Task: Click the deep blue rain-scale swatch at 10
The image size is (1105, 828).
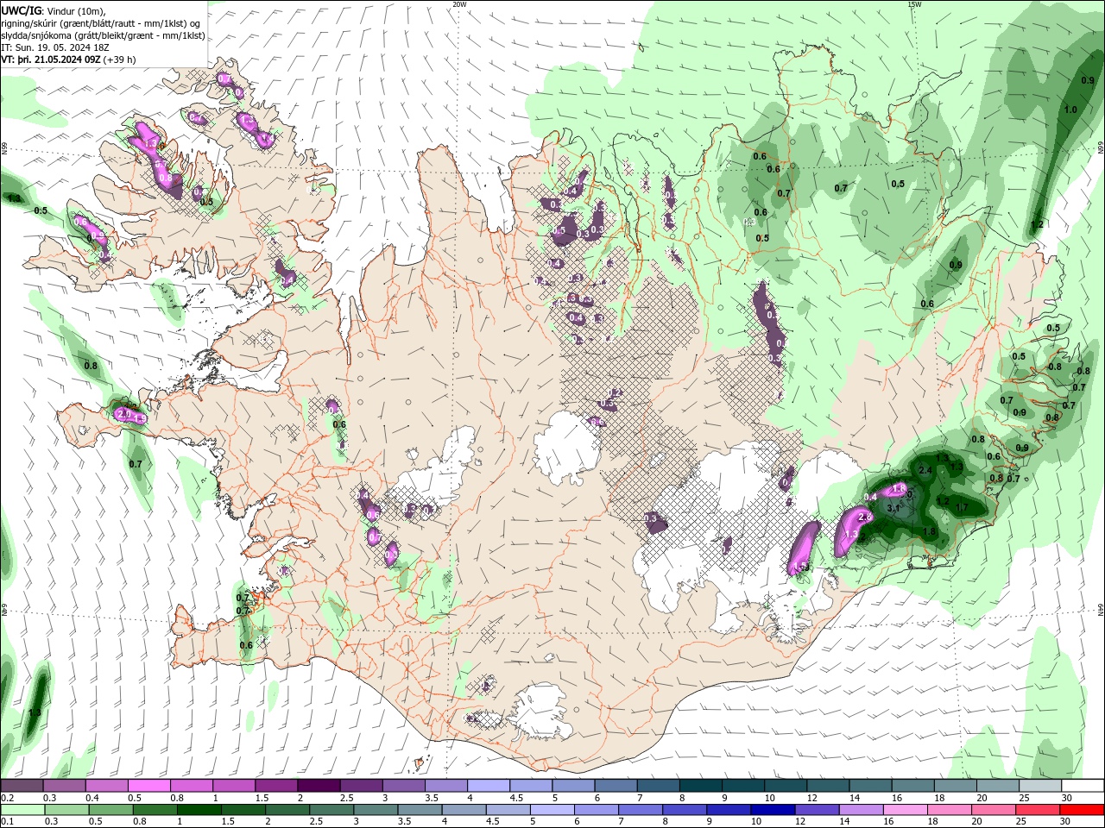Action: tap(773, 810)
